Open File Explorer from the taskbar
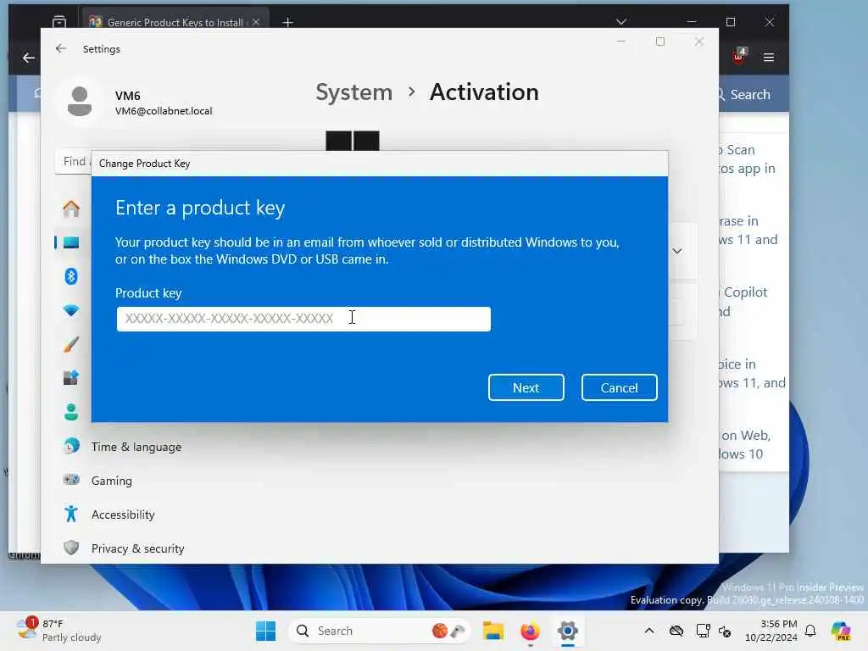This screenshot has width=868, height=651. click(x=492, y=631)
